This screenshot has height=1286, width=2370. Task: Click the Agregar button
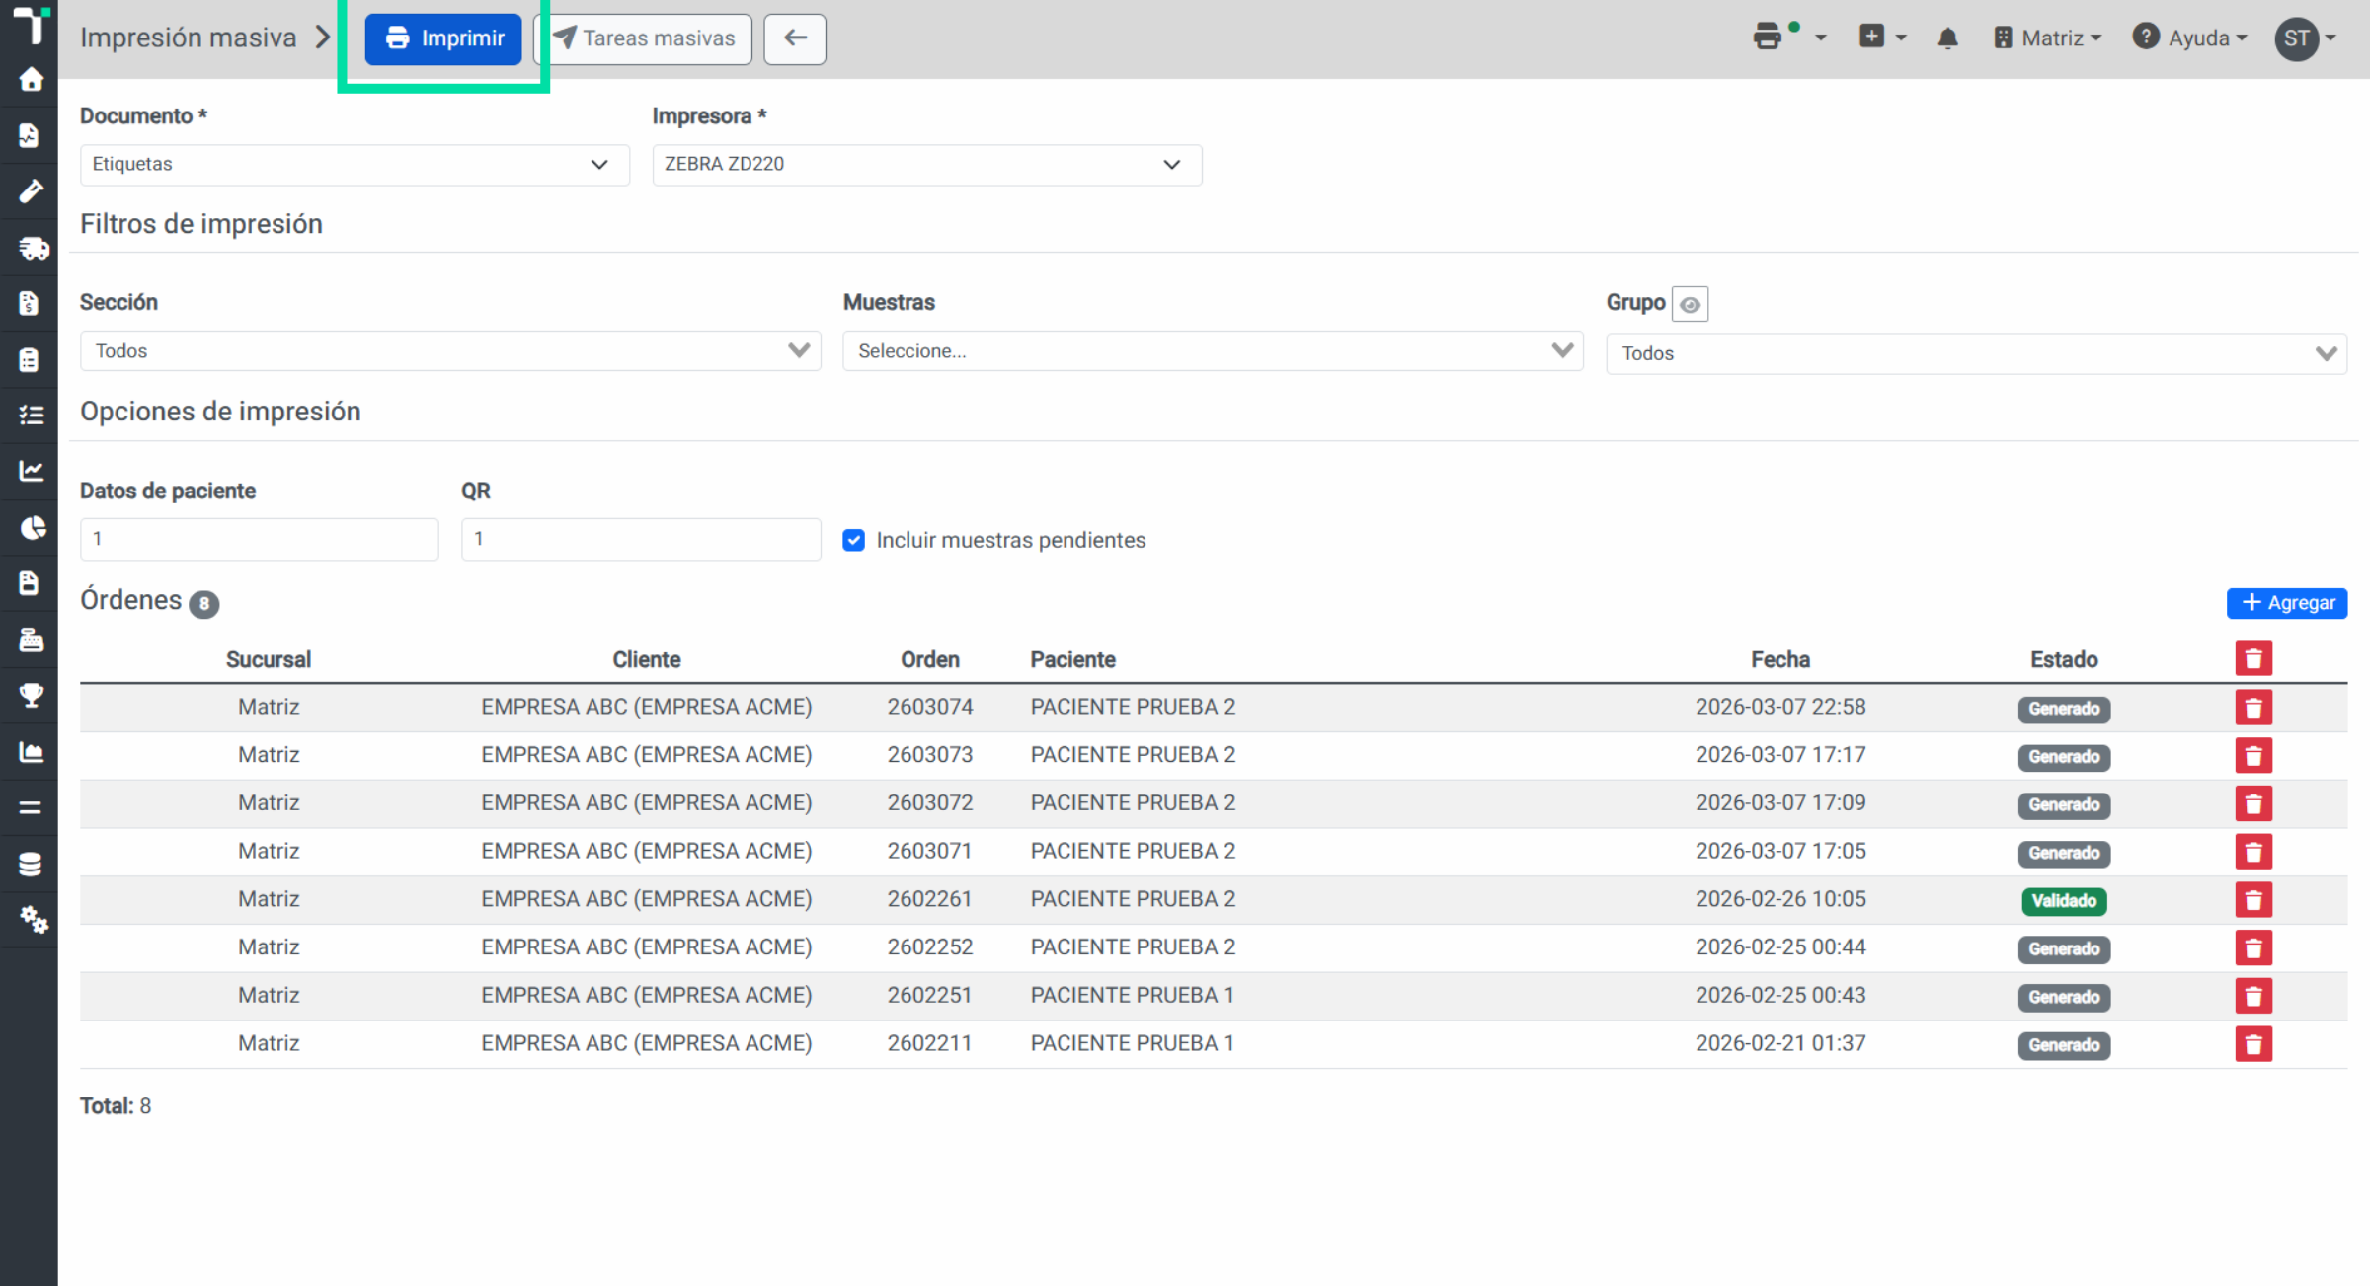[x=2287, y=603]
